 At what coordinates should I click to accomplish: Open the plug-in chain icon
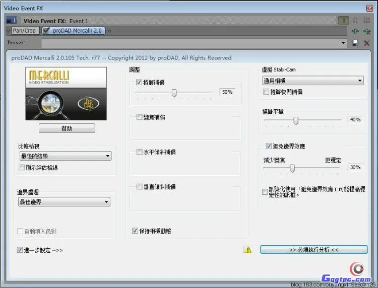pos(355,31)
